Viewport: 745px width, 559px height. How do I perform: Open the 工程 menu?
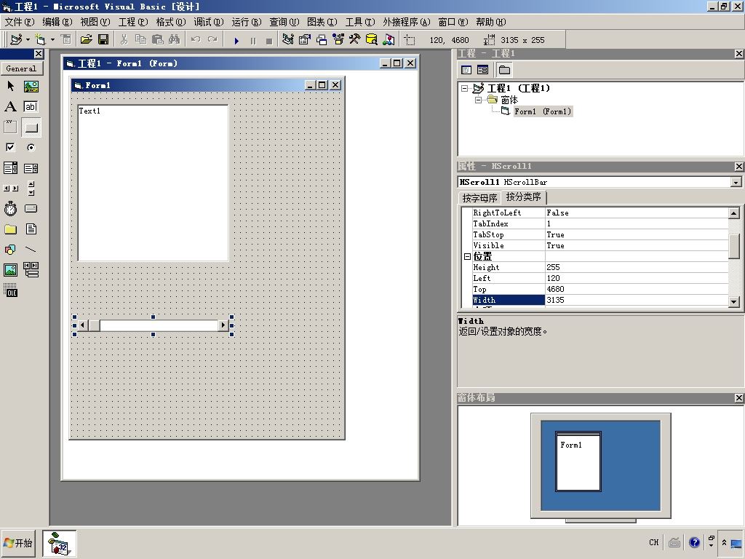133,22
